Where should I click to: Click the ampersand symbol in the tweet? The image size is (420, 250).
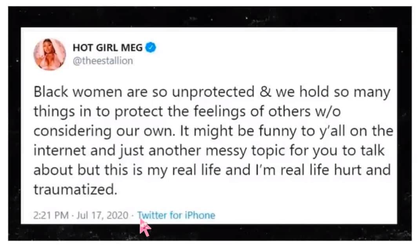click(261, 92)
